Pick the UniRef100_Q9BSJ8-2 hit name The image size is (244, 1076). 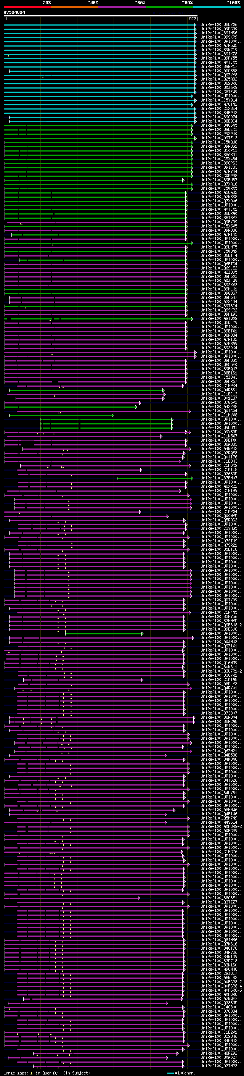point(222,625)
